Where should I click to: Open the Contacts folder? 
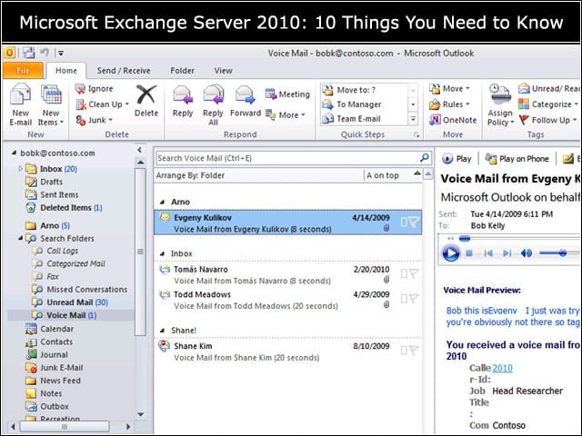click(x=48, y=342)
